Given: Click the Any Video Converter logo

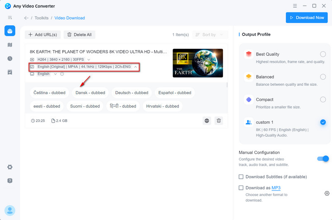Looking at the screenshot, I should [8, 6].
